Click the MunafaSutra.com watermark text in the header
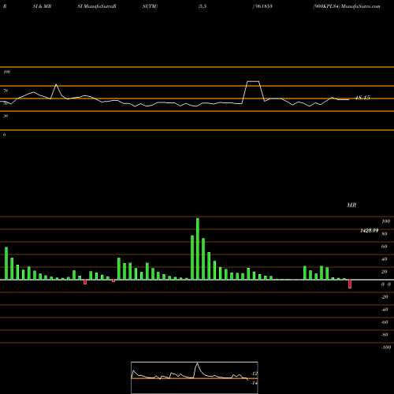 pos(361,6)
